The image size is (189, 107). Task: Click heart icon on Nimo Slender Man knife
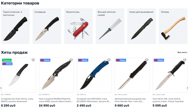[x=147, y=60]
